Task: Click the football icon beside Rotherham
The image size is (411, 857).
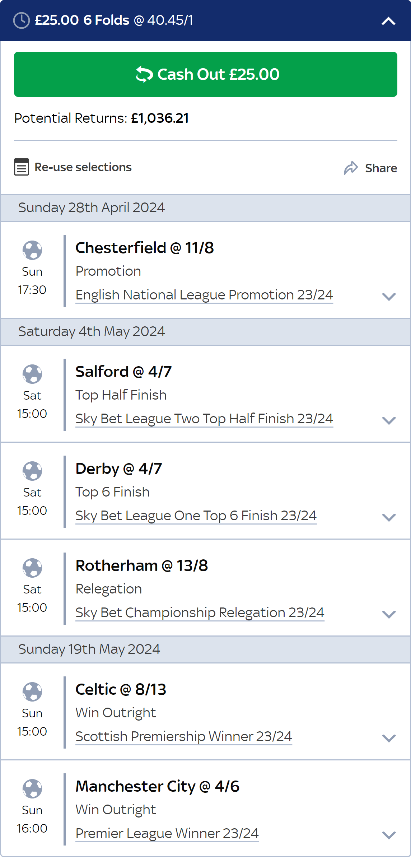Action: [x=32, y=568]
